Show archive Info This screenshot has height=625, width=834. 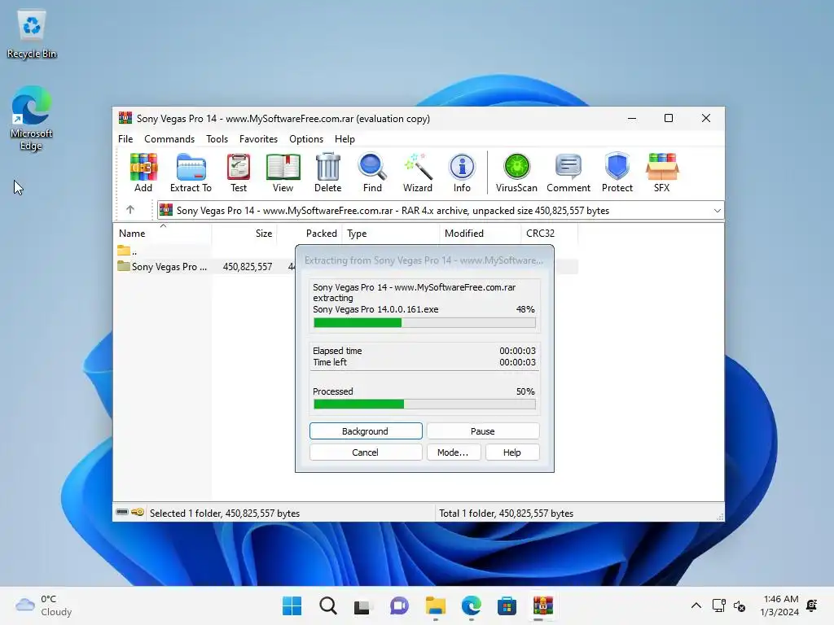point(462,173)
